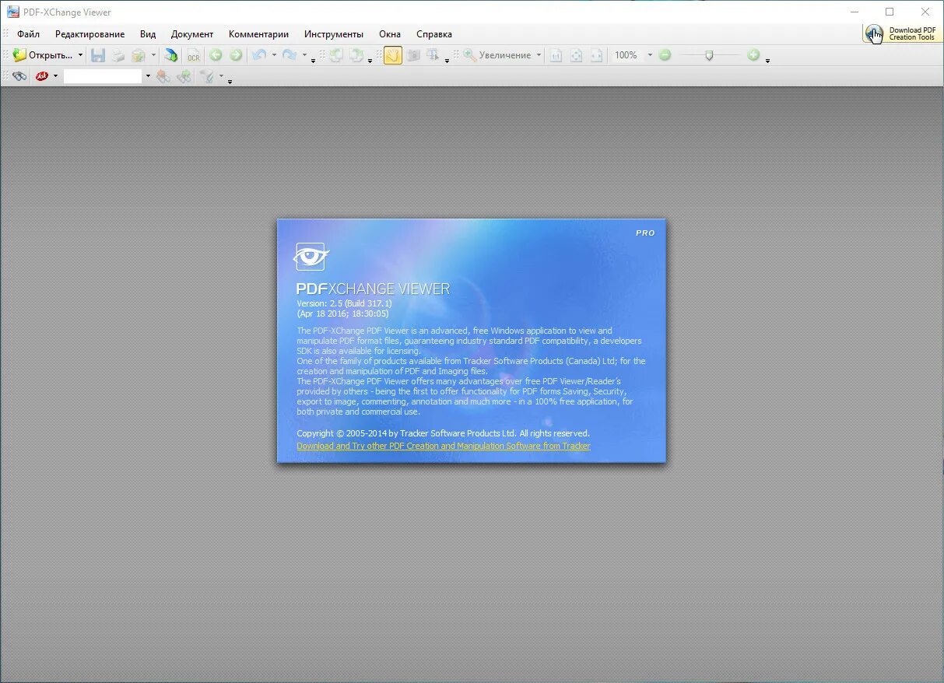Maximize the PDF-XChange Viewer window

tap(890, 12)
